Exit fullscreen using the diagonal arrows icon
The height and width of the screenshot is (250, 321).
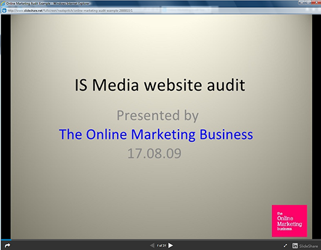(285, 246)
